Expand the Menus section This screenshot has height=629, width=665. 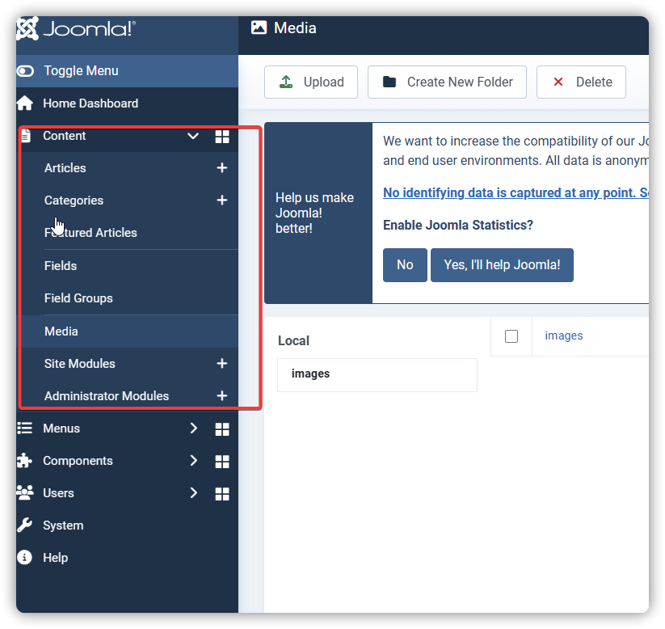coord(193,428)
